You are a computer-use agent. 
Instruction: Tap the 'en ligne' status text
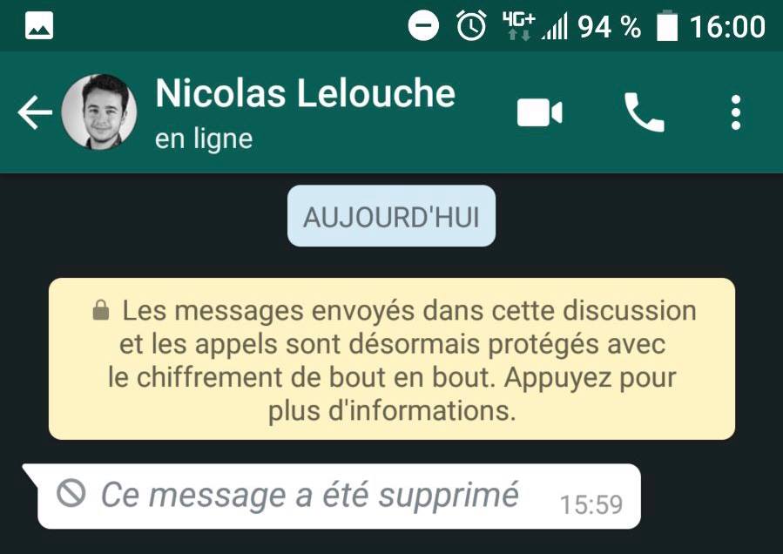click(204, 138)
